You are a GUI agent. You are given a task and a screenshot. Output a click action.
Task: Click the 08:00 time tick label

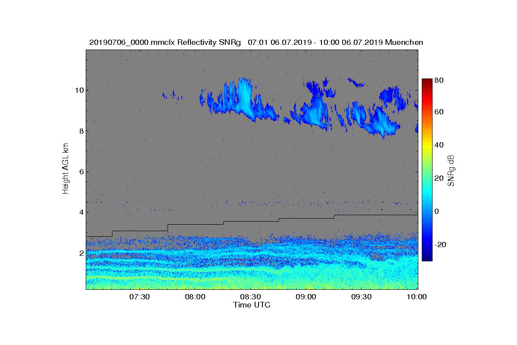pyautogui.click(x=195, y=297)
